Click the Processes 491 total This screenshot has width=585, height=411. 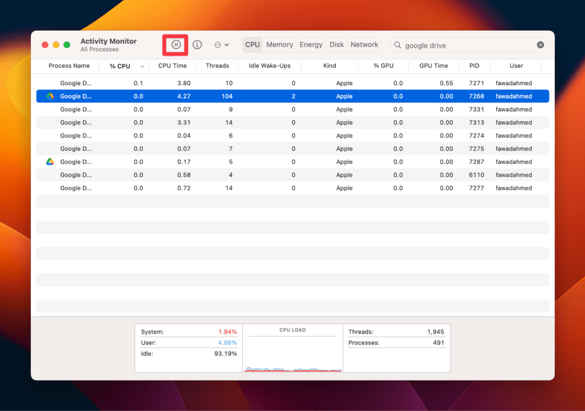pos(438,342)
